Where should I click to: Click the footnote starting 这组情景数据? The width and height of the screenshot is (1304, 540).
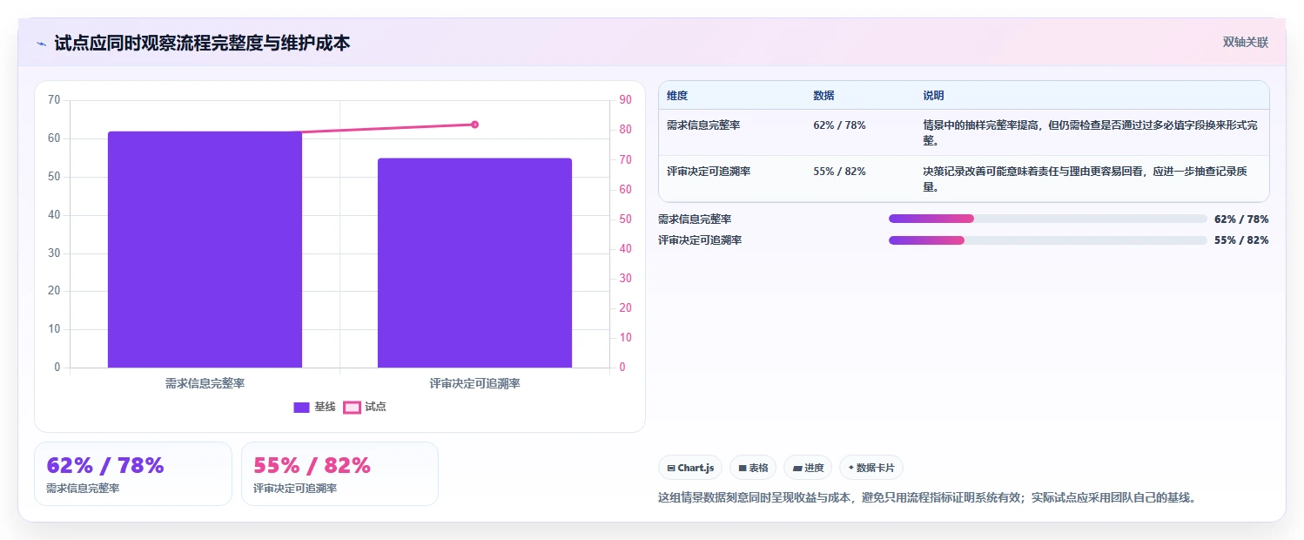click(927, 498)
